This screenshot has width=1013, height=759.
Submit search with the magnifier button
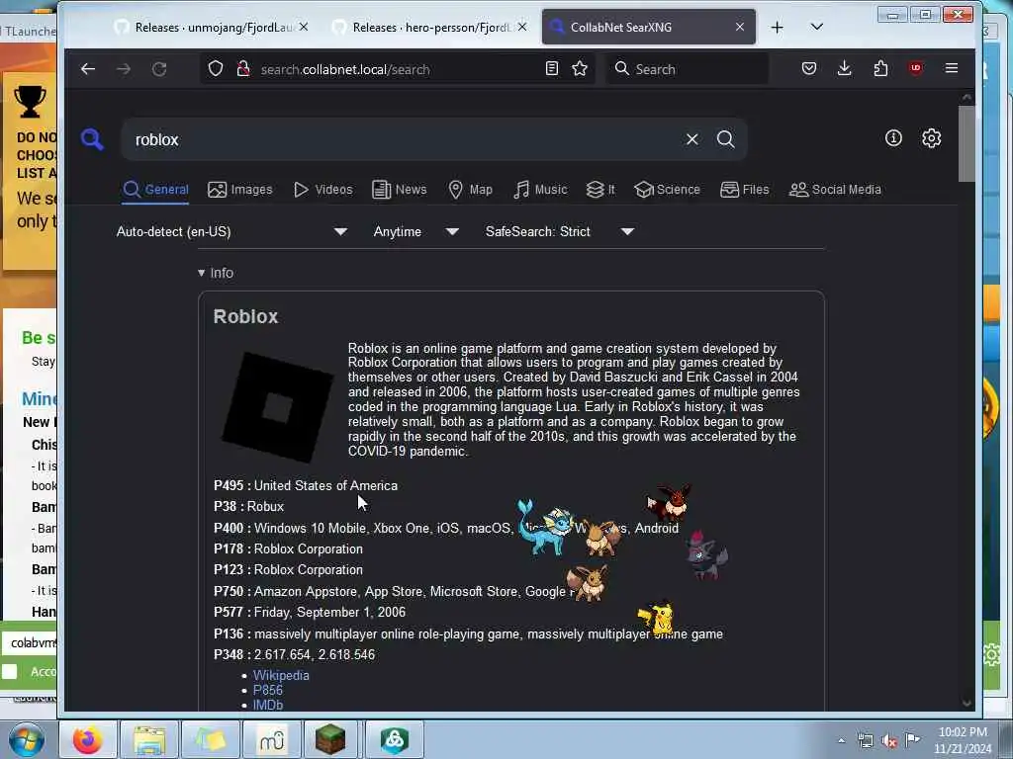pyautogui.click(x=725, y=139)
